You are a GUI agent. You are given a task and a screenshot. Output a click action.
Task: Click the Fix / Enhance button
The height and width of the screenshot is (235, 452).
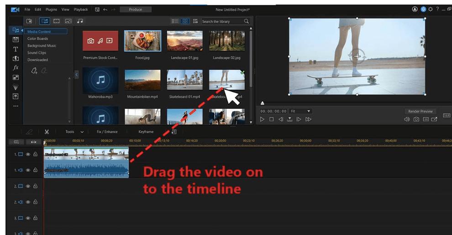coord(107,132)
